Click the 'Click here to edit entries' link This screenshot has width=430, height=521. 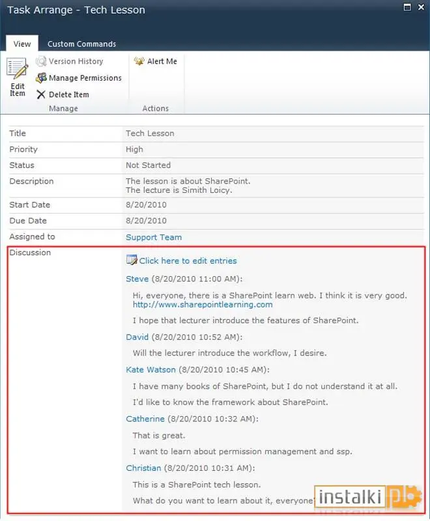pos(188,261)
